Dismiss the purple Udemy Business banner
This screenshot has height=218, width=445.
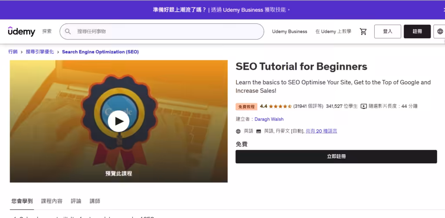click(443, 10)
